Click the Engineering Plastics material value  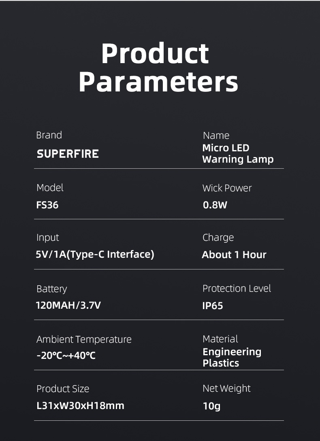tap(232, 357)
